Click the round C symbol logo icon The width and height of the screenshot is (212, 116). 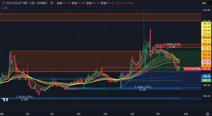pos(3,3)
